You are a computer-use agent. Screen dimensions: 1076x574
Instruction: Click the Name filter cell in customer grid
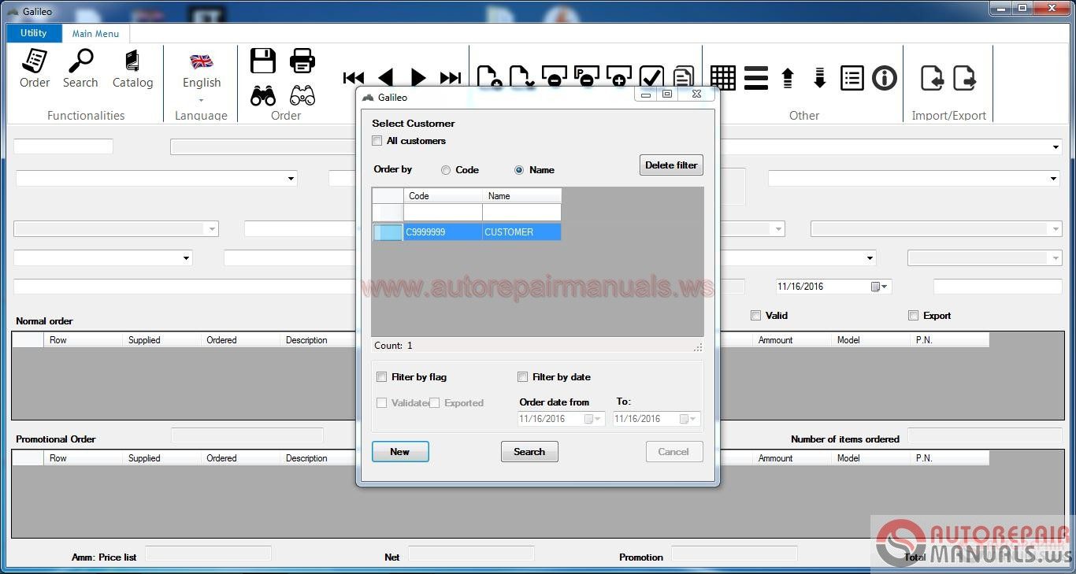point(521,213)
